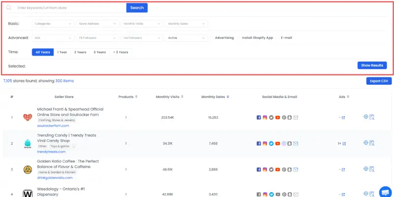This screenshot has height=197, width=394.
Task: Click the Show Results button
Action: 372,66
